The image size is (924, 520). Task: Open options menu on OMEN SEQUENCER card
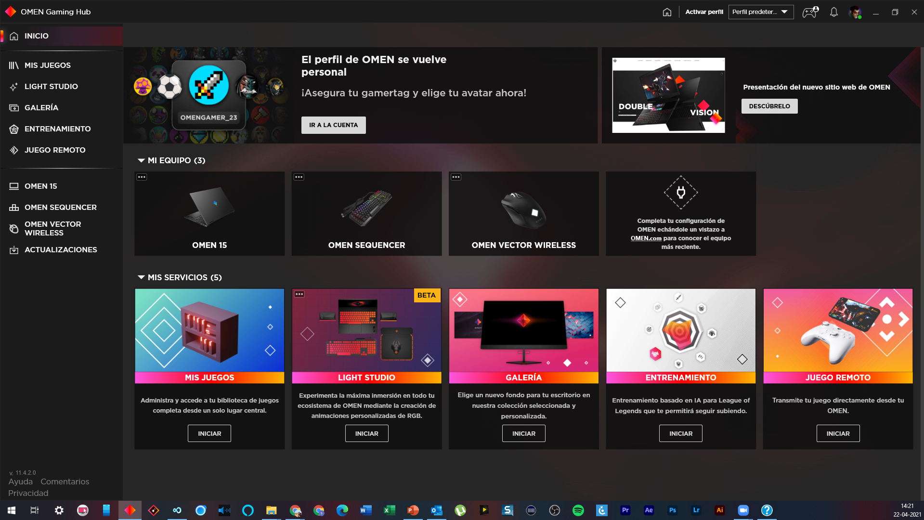(299, 177)
